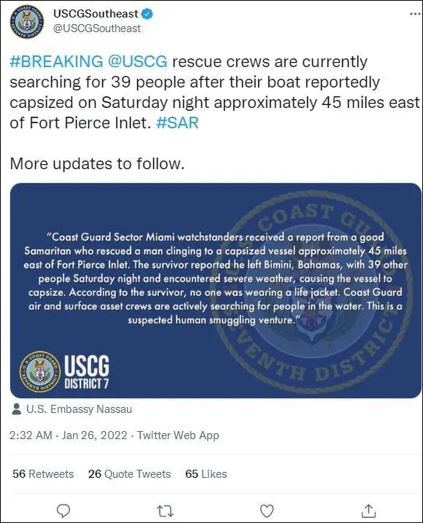Screen dimensions: 423x523
Task: Open the 2:32 AM Jan 26, 2022 timestamp
Action: click(69, 435)
